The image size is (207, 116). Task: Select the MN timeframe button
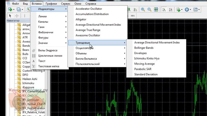point(133,16)
